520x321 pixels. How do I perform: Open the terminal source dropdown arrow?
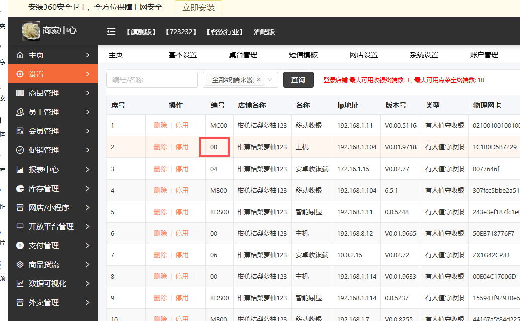271,79
